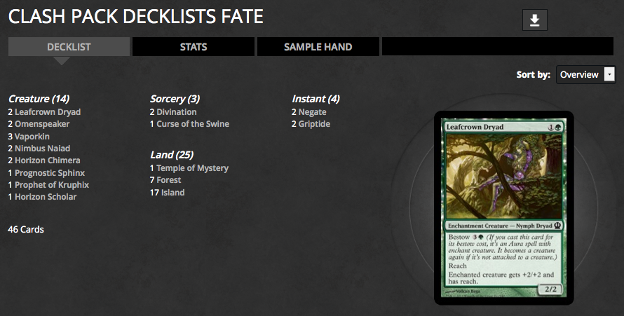Switch to the Stats tab
624x316 pixels.
coord(194,47)
